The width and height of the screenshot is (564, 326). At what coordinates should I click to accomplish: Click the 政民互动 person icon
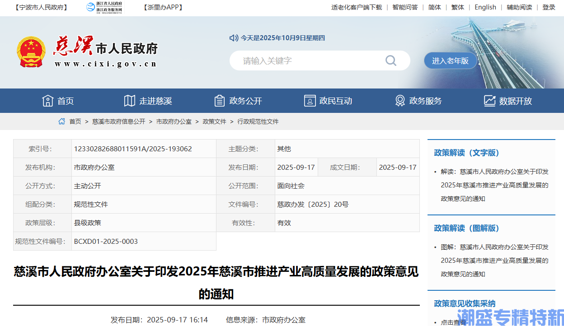[310, 101]
